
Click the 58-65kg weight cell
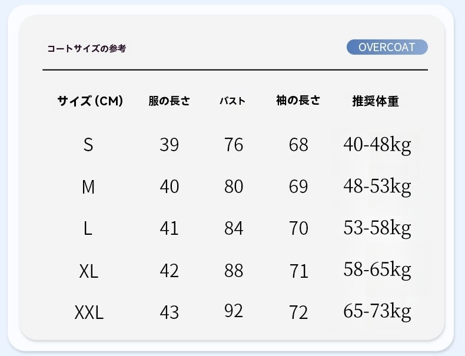(x=377, y=270)
